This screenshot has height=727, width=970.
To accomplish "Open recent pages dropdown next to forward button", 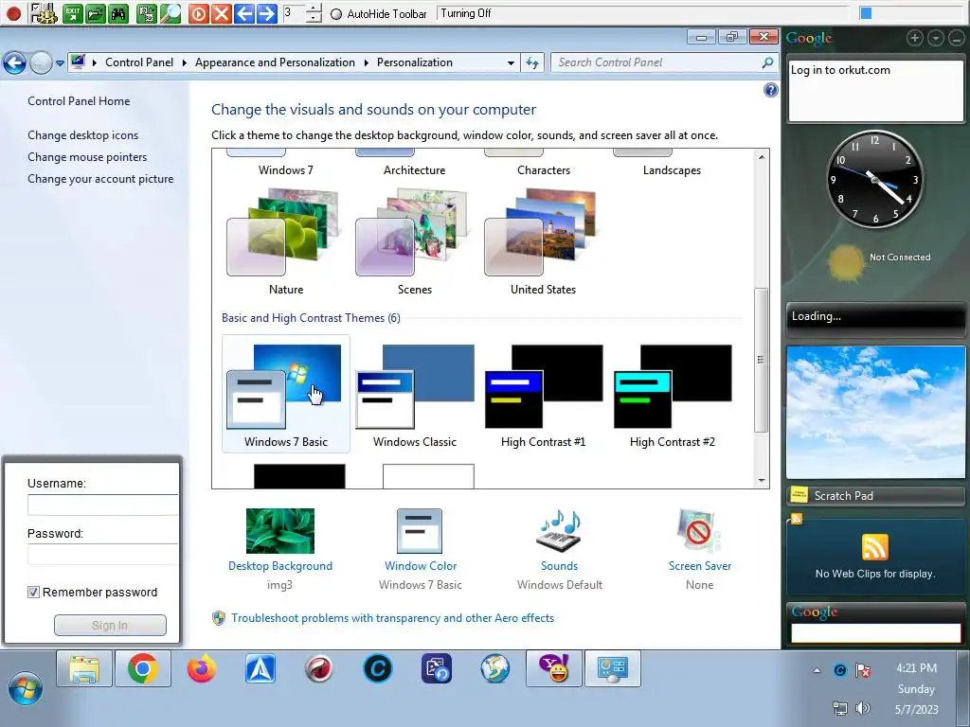I will [60, 63].
